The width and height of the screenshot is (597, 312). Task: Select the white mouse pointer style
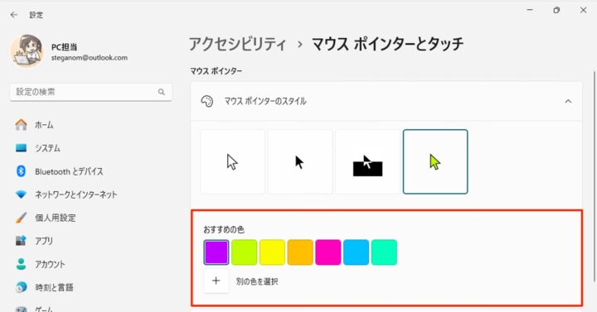(232, 162)
